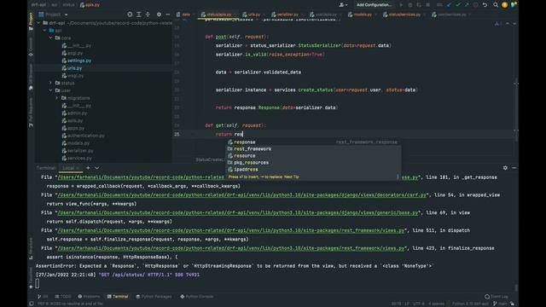Click 'Next Tip' link in completion popup
546x307 pixels.
[292, 177]
